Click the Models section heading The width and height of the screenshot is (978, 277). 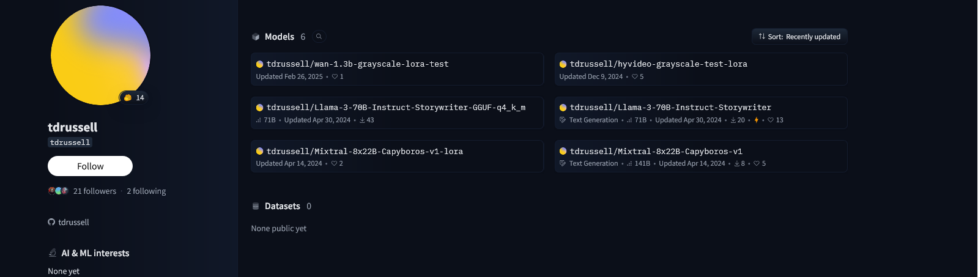(x=280, y=37)
